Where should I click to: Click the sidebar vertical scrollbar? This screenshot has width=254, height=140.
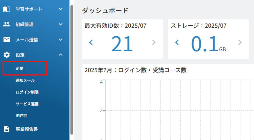pyautogui.click(x=72, y=70)
